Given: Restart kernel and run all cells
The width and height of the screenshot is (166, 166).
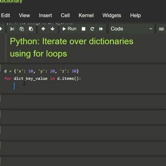Looking at the screenshot, I should 101,29.
